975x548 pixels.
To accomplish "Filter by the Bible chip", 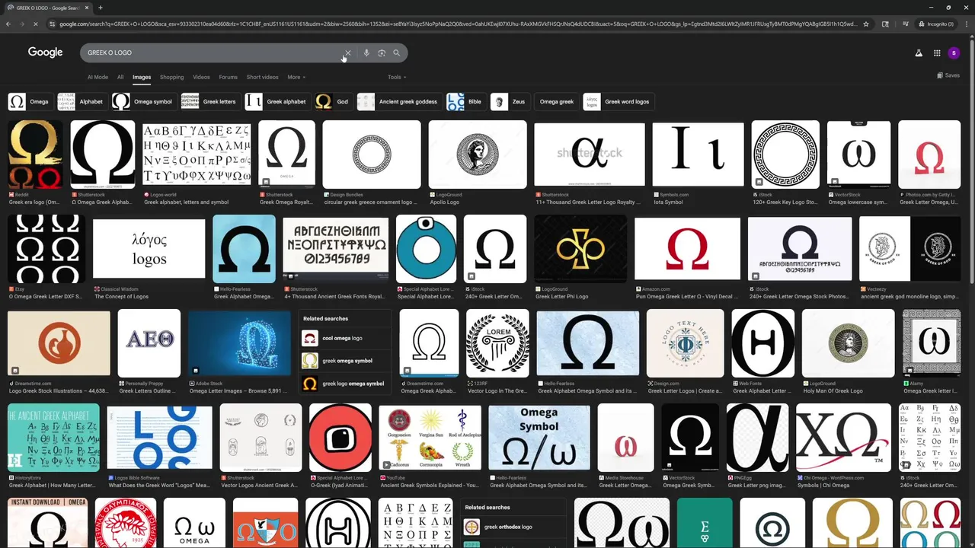I will tap(465, 101).
